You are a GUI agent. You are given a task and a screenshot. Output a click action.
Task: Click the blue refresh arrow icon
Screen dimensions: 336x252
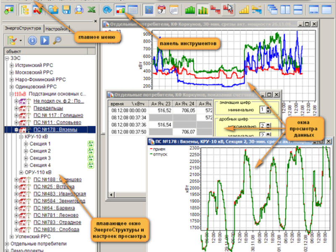pyautogui.click(x=107, y=10)
